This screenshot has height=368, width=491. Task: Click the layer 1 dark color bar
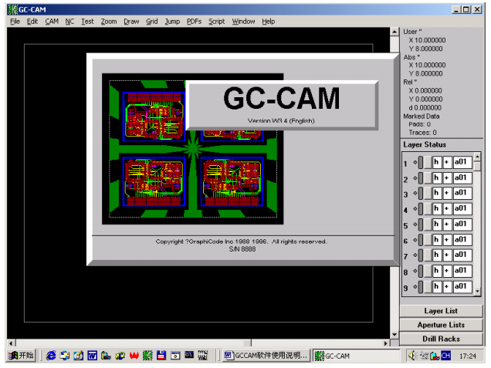(421, 162)
